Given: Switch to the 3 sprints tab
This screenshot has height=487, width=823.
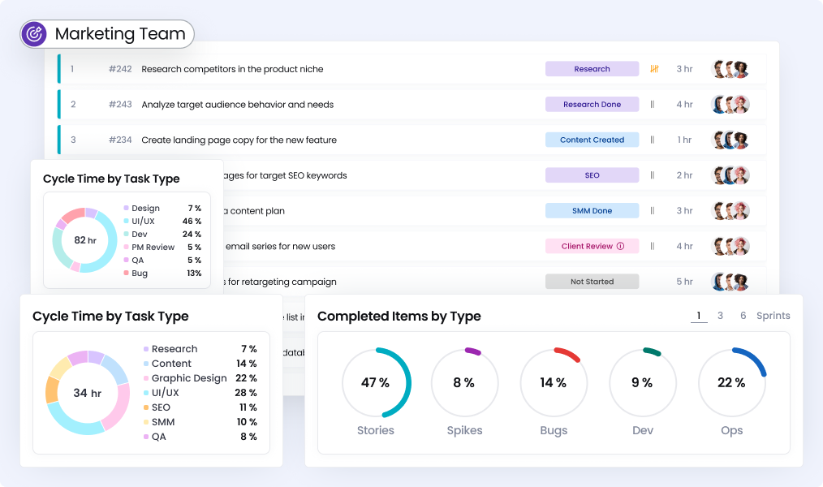Looking at the screenshot, I should coord(720,316).
